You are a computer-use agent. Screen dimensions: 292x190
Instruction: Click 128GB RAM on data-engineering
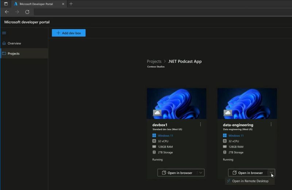coord(236,147)
